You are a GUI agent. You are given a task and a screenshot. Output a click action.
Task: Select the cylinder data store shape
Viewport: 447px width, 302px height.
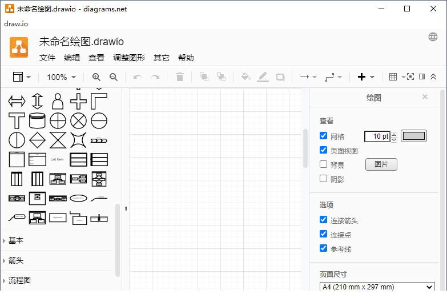pos(37,120)
